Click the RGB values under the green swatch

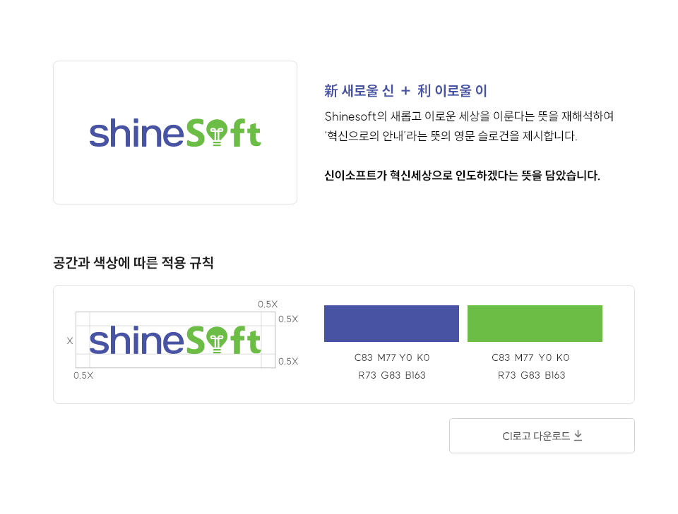point(531,375)
